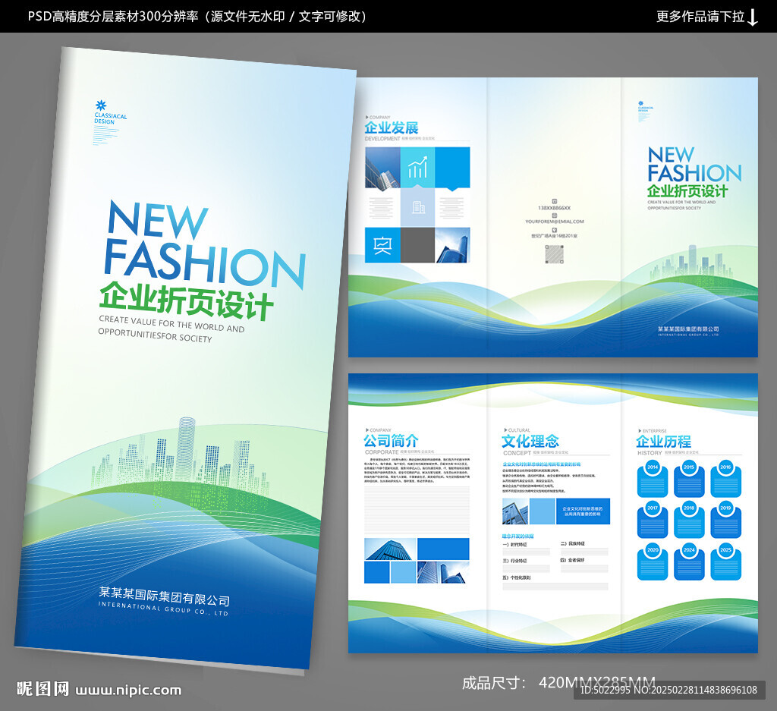Viewport: 777px width, 711px height.
Task: Click the gray square tile in 企业发展 grid
Action: pyautogui.click(x=418, y=245)
